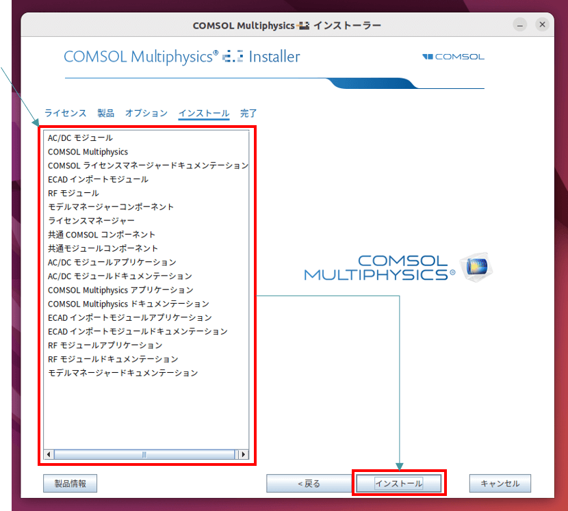This screenshot has height=511, width=568.
Task: Select RF モジュールアプリケーション row
Action: click(x=146, y=345)
